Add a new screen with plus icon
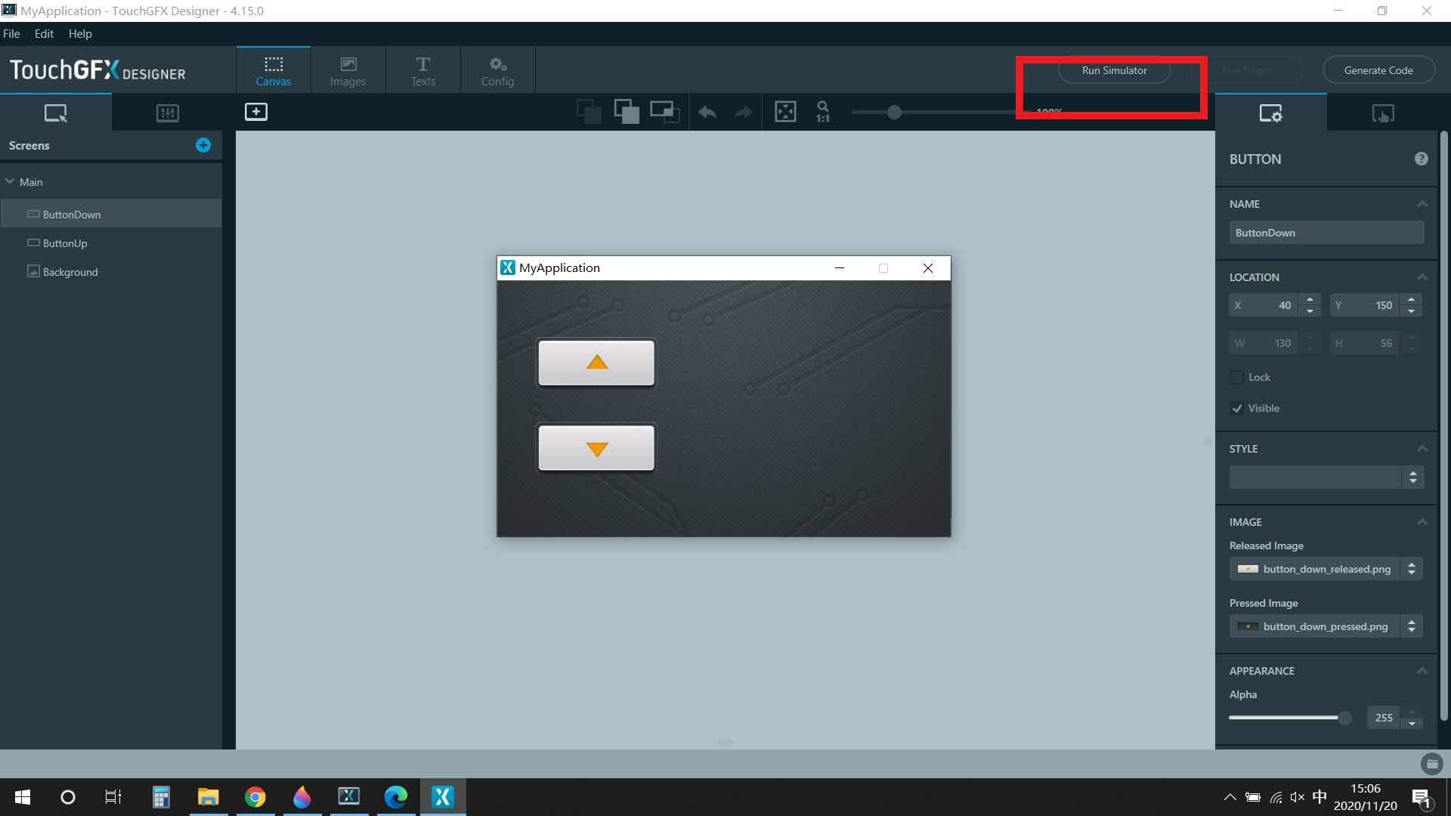Screen dimensions: 1451x816 tap(203, 145)
